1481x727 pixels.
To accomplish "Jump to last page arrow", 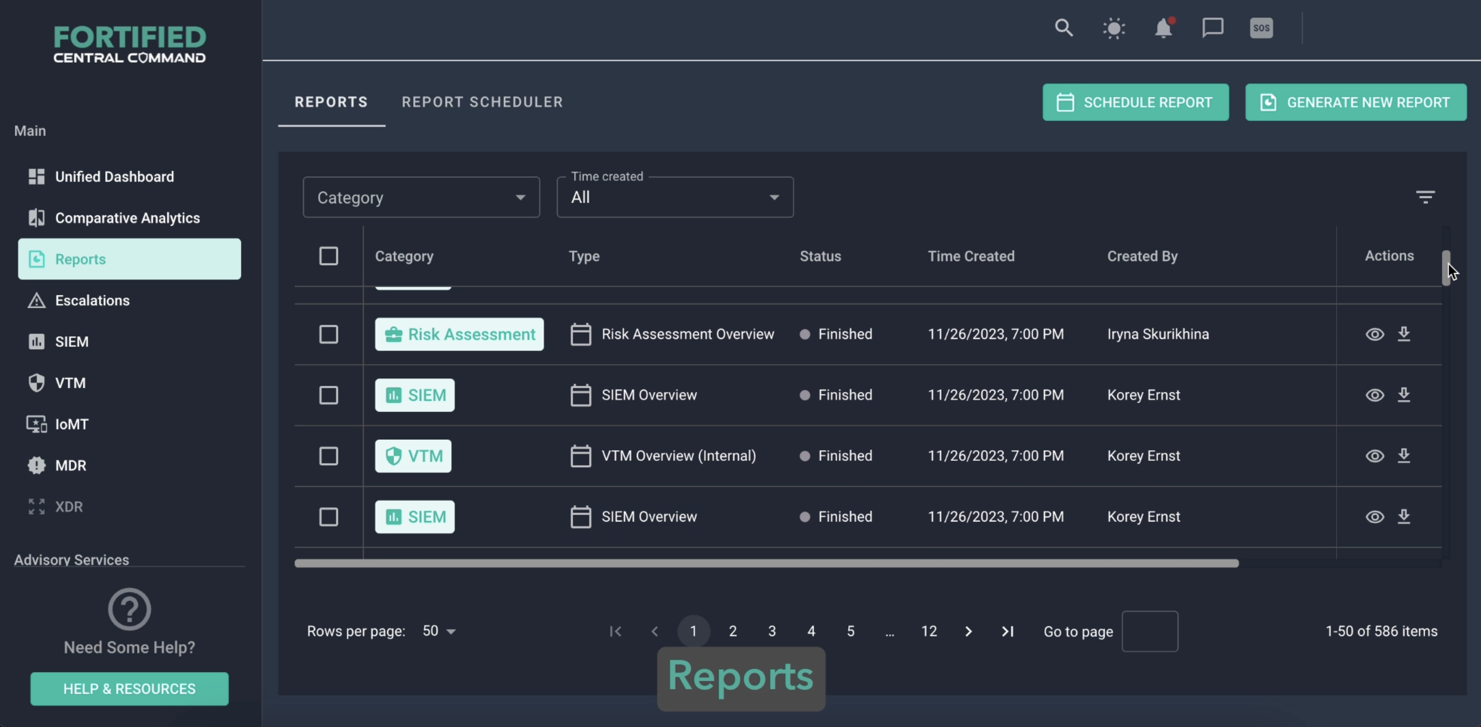I will pyautogui.click(x=1007, y=632).
